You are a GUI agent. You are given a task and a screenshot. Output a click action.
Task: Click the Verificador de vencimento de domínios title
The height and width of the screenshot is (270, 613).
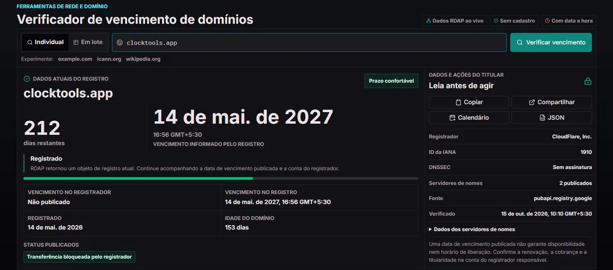tap(135, 20)
